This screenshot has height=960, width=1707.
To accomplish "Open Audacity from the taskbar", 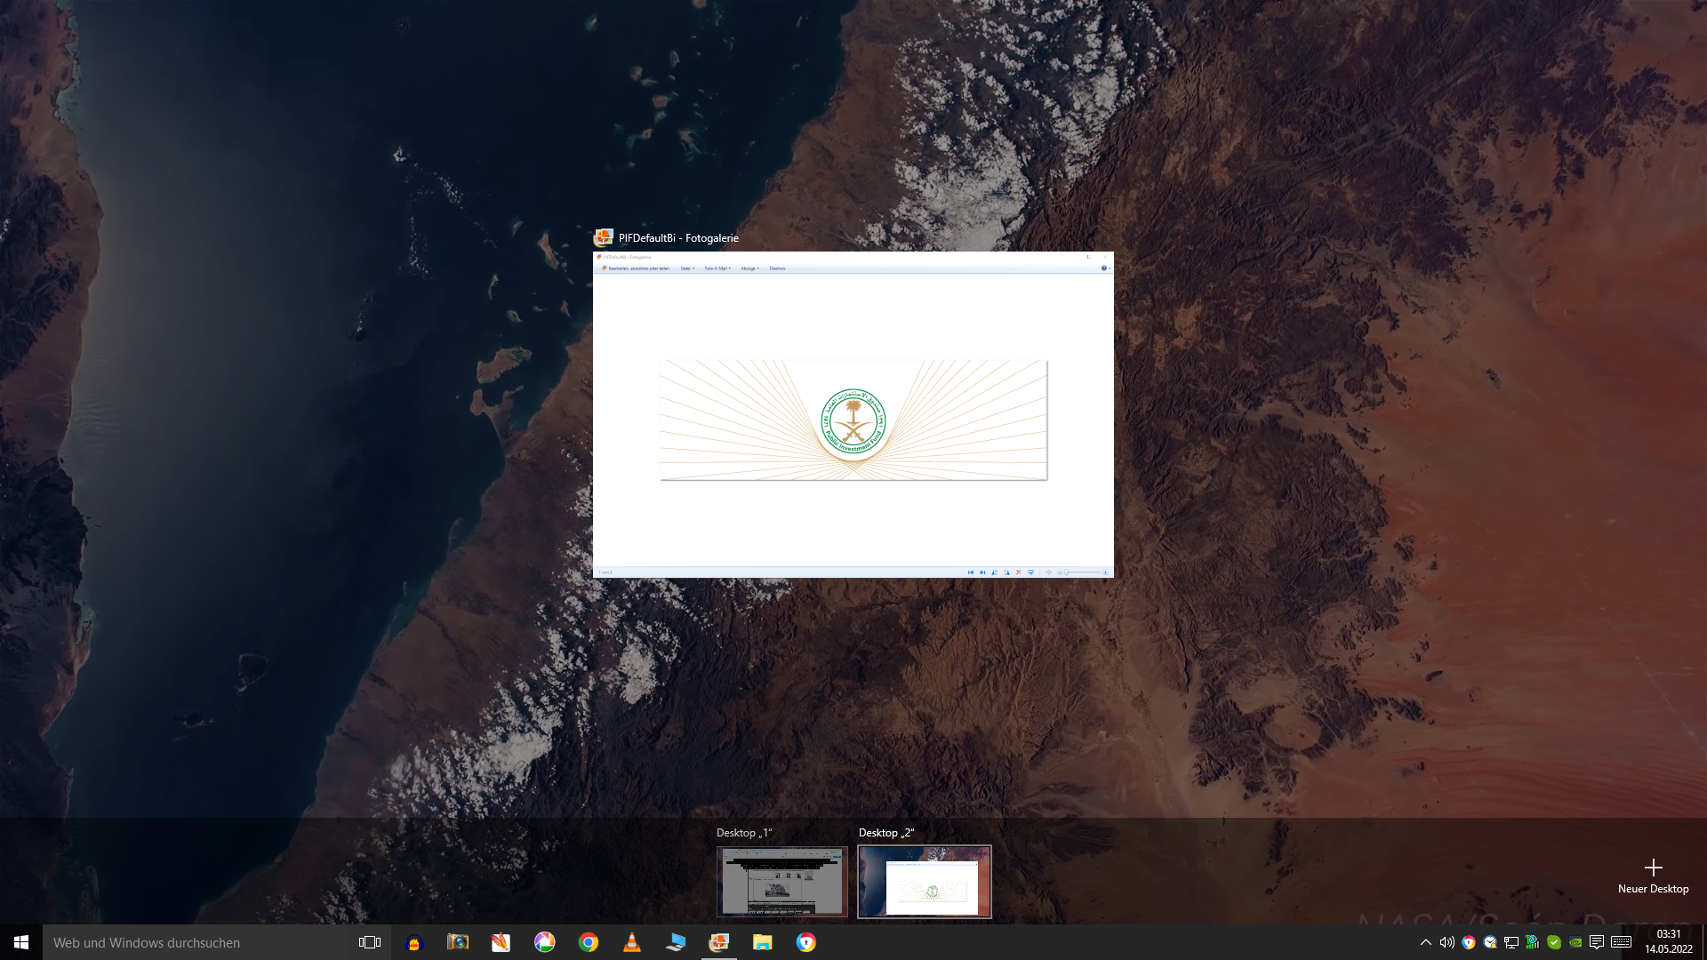I will (413, 942).
